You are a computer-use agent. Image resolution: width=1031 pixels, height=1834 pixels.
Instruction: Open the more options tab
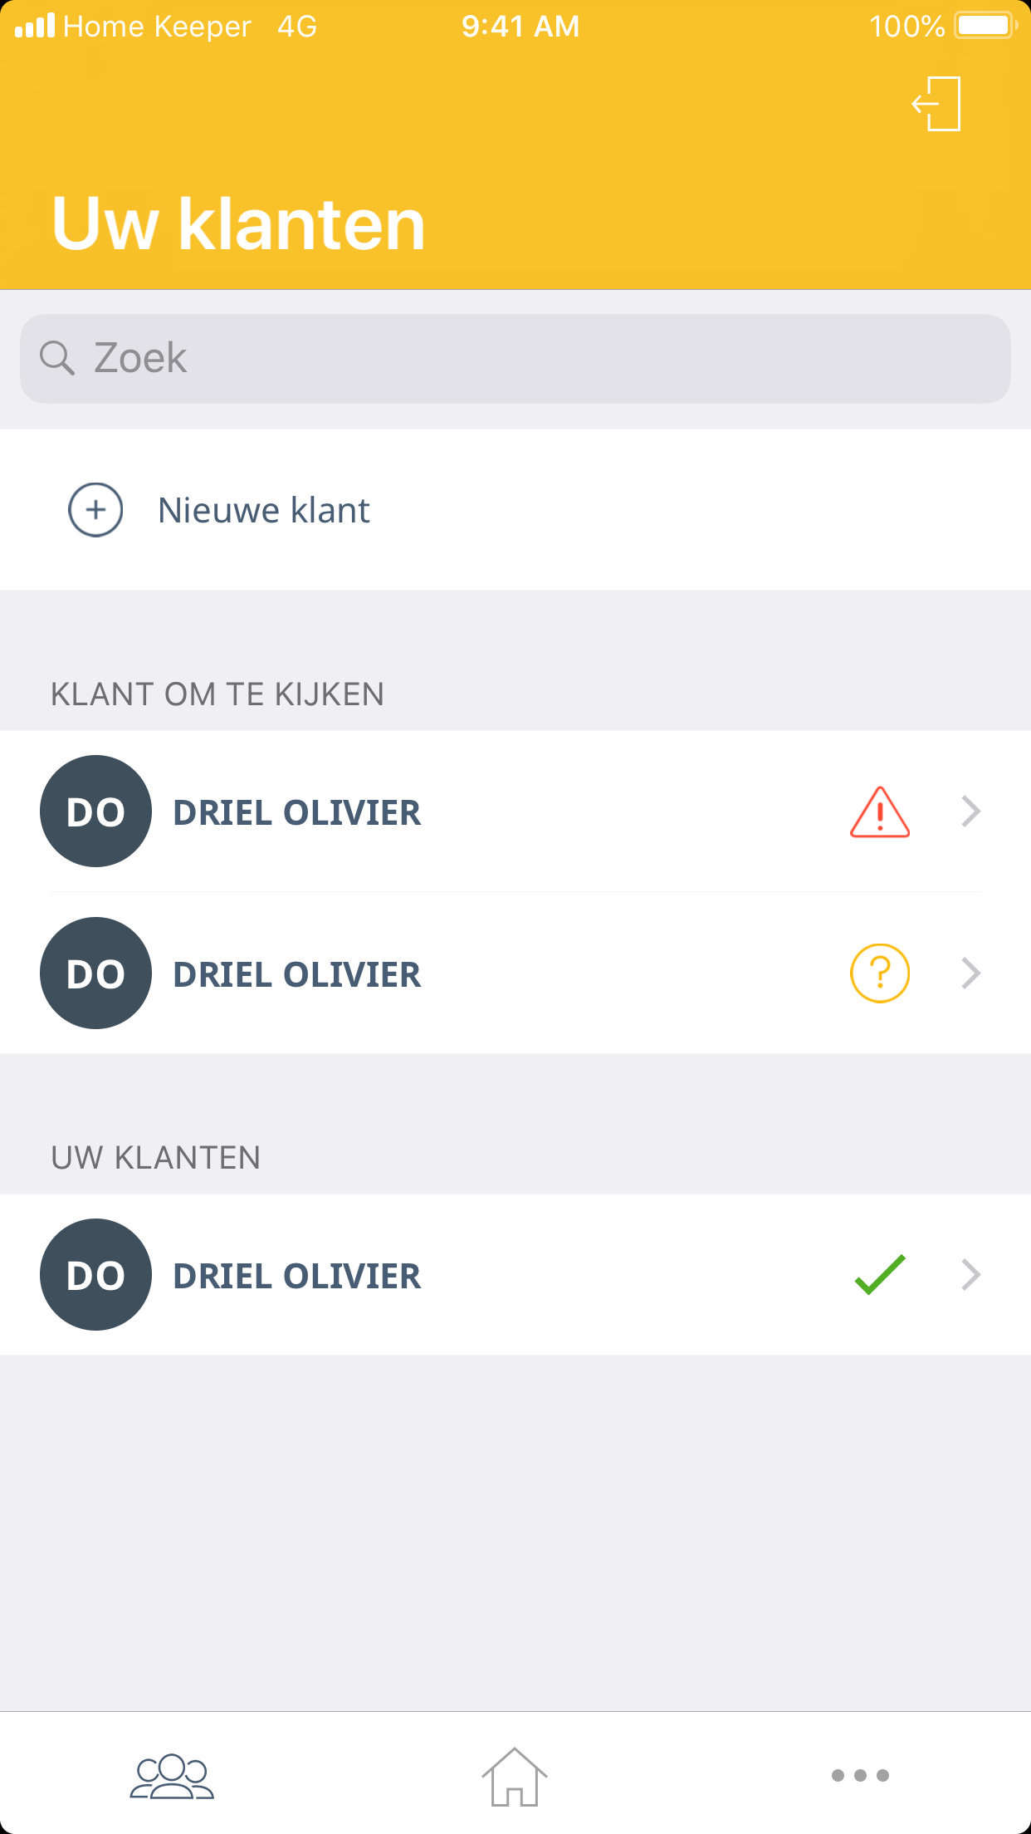pos(860,1776)
